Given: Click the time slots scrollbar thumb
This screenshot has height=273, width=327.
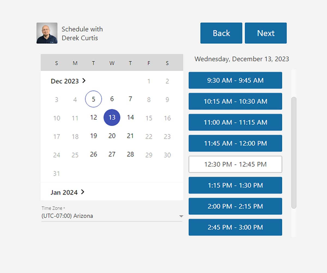Looking at the screenshot, I should click(x=294, y=153).
